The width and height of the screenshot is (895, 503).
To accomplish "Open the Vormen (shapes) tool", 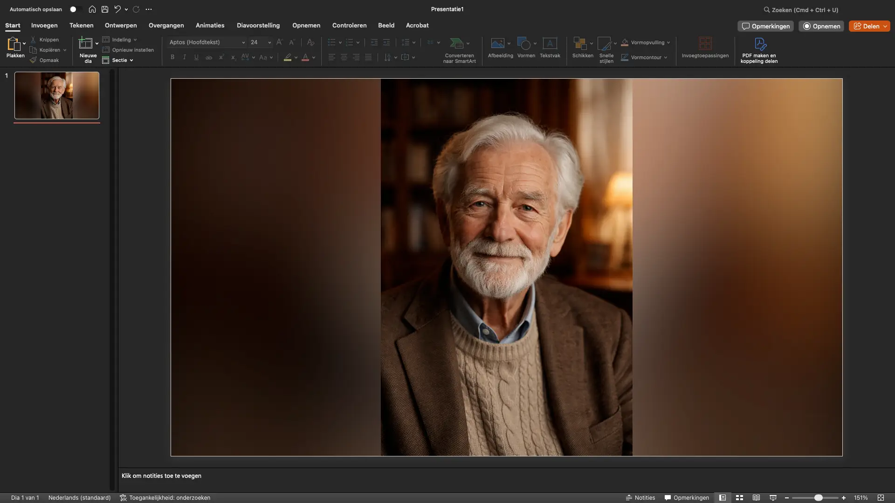I will point(526,47).
